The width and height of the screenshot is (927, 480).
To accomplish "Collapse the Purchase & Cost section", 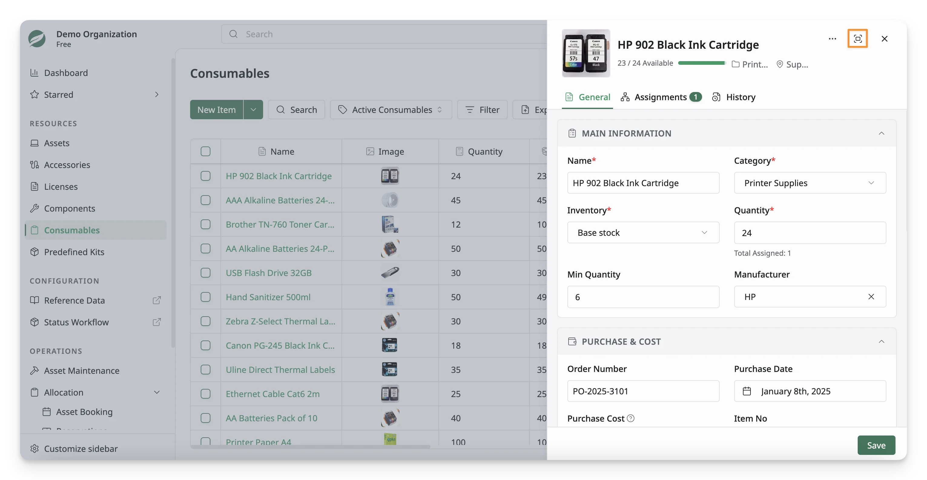I will click(881, 341).
